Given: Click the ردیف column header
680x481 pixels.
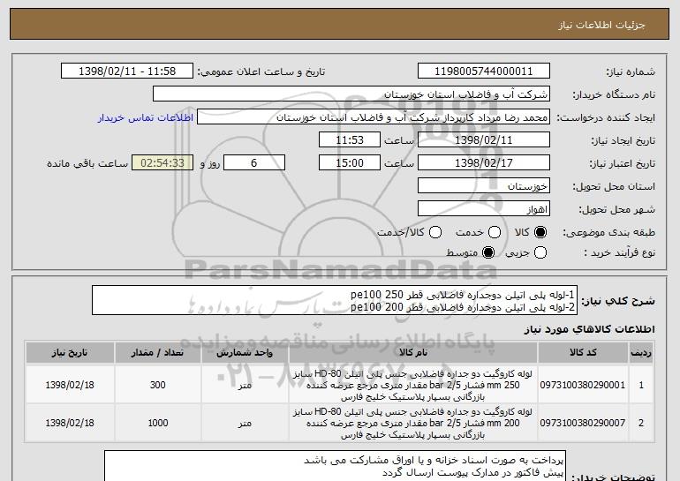Looking at the screenshot, I should [x=641, y=353].
